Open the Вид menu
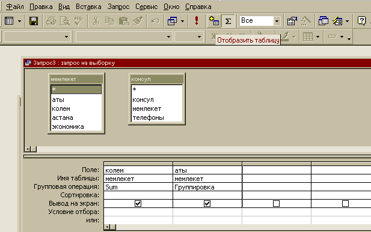 [x=64, y=7]
